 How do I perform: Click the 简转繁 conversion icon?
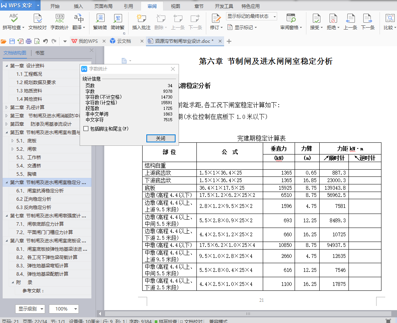(118, 18)
